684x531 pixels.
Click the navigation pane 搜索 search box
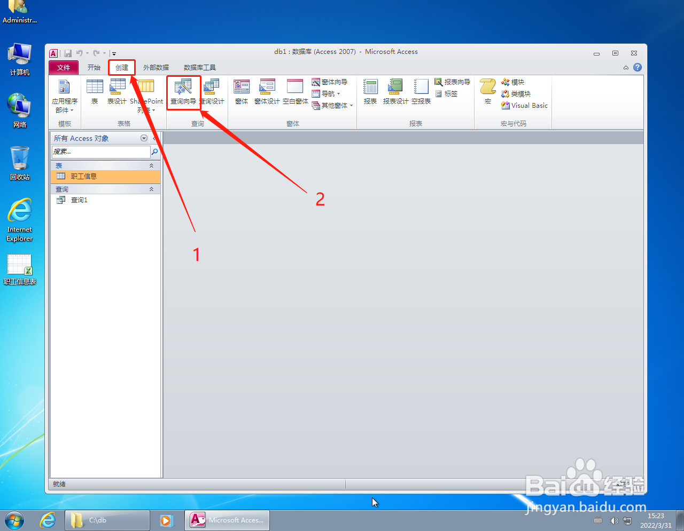click(101, 152)
